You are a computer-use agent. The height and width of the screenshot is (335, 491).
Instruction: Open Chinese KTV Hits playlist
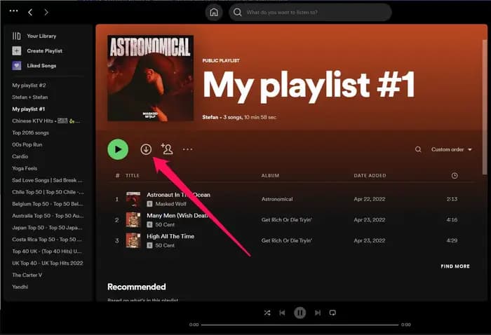[x=46, y=121]
